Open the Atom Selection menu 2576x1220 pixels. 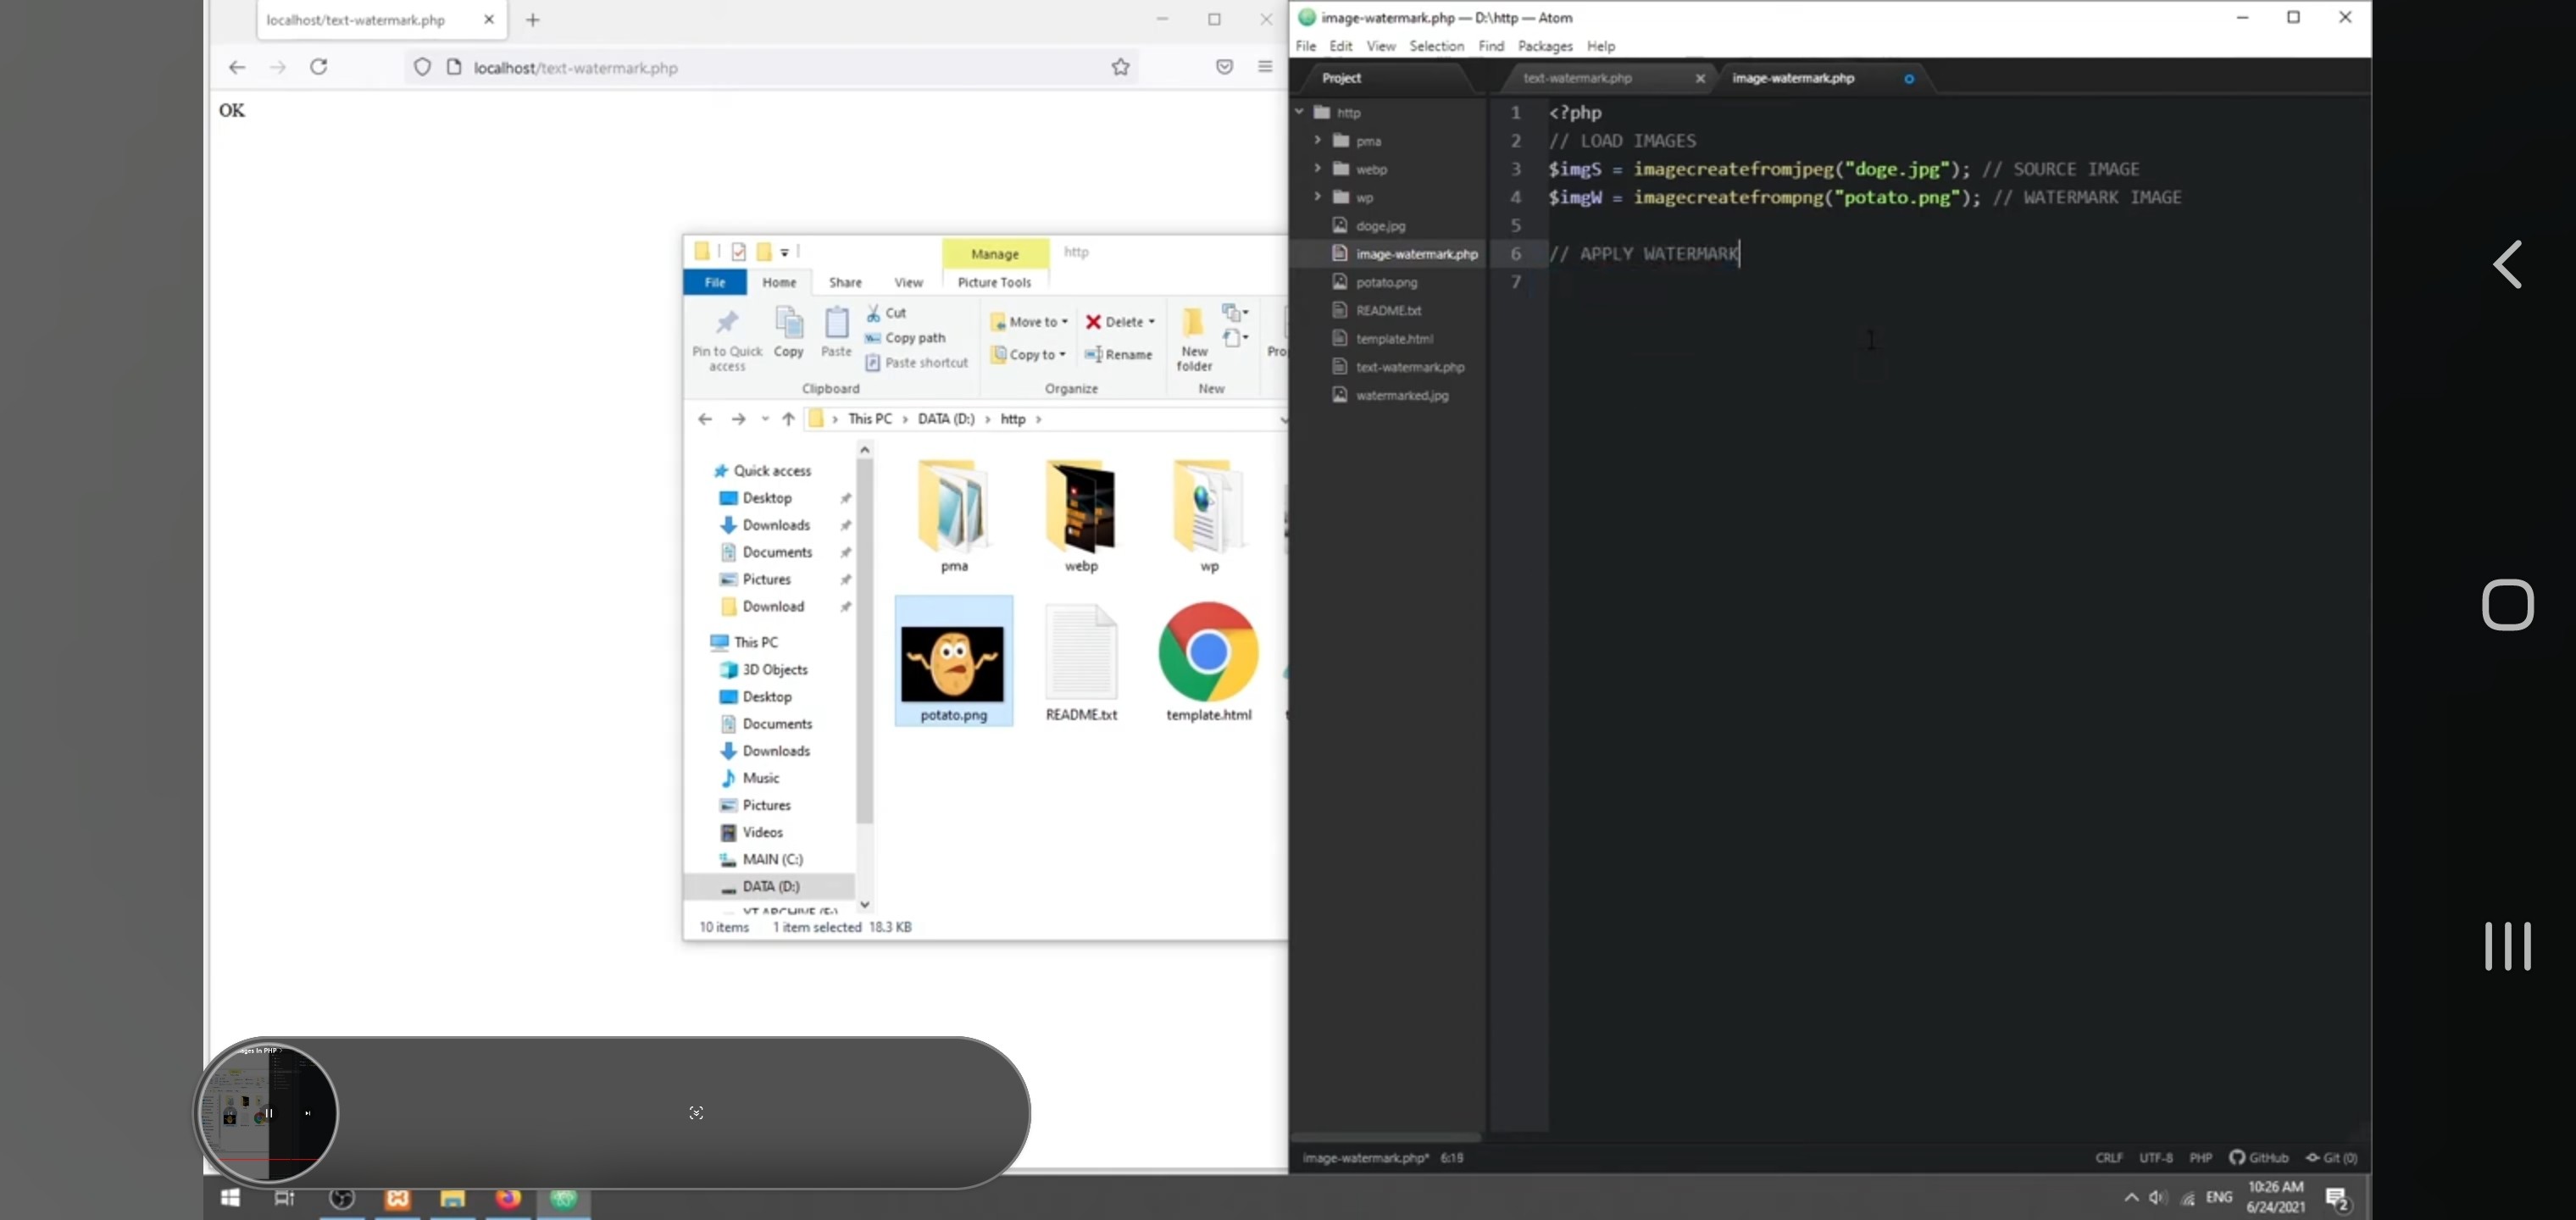pos(1436,46)
